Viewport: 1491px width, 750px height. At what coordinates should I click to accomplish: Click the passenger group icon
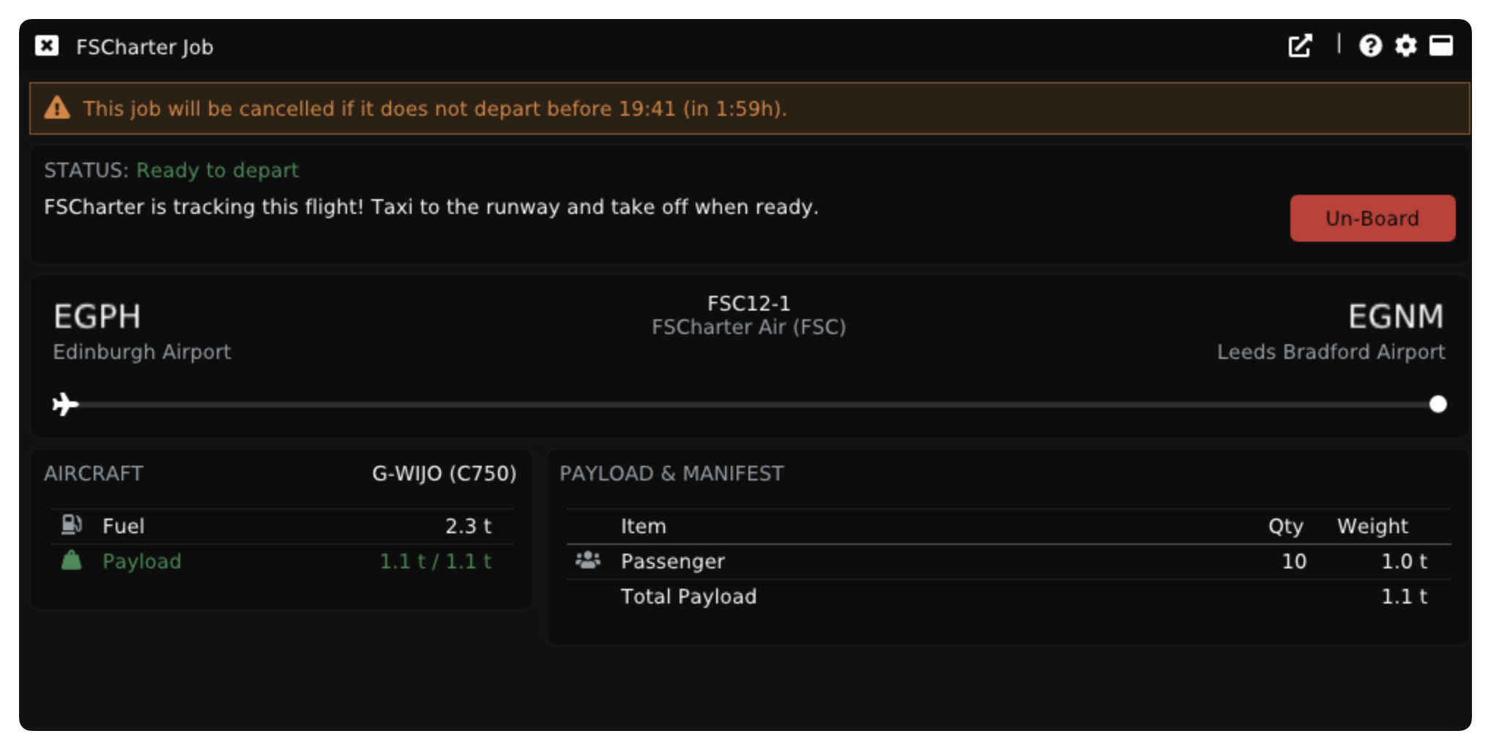(587, 560)
